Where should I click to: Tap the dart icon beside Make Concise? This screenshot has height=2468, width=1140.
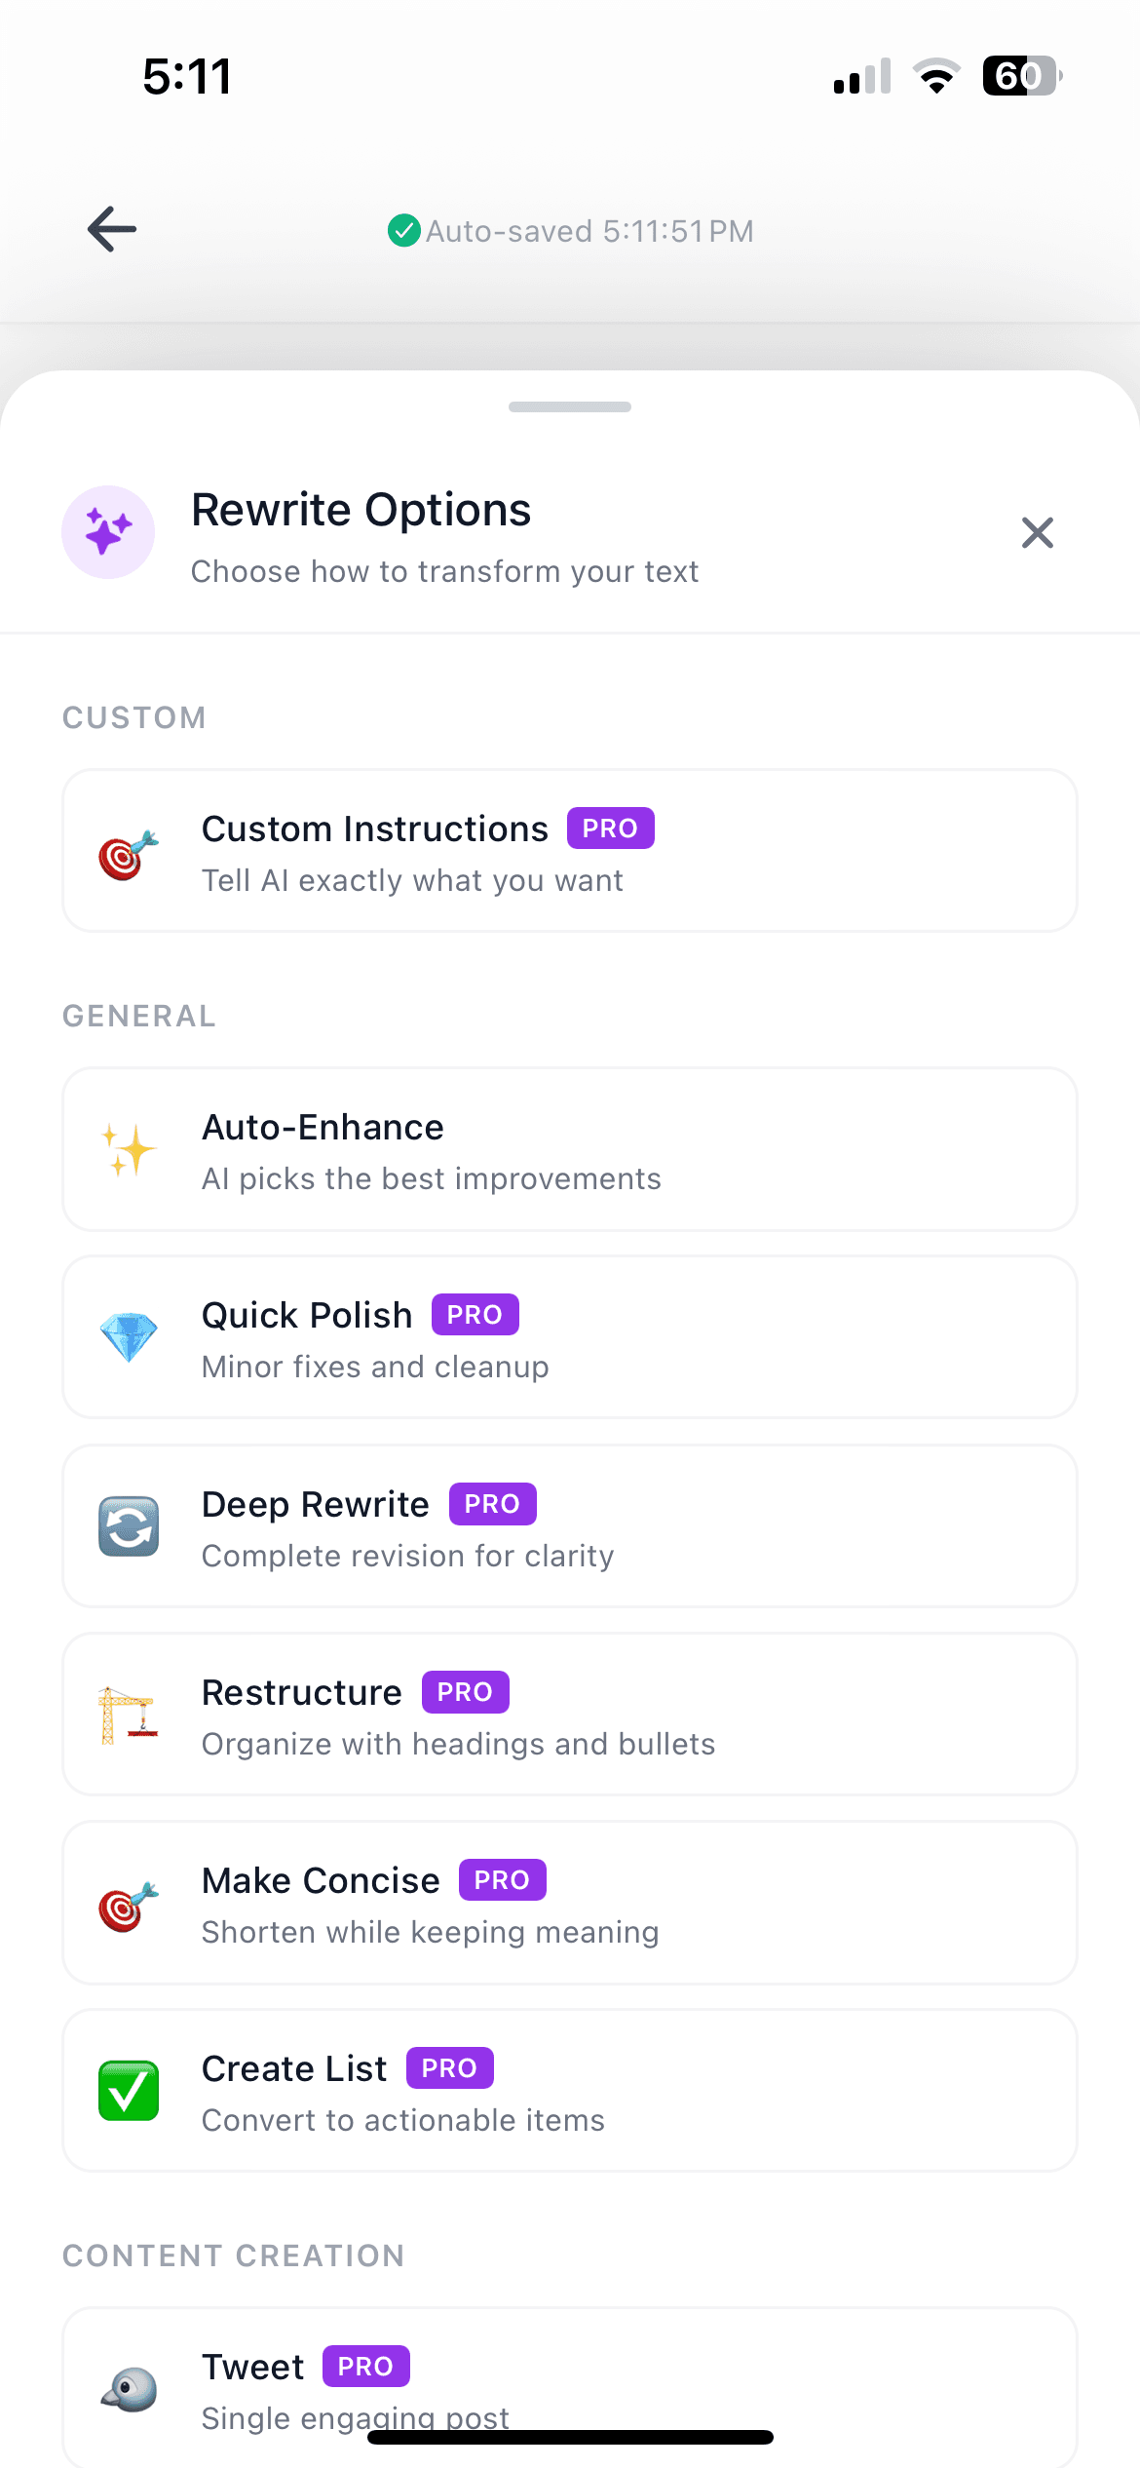[x=129, y=1906]
